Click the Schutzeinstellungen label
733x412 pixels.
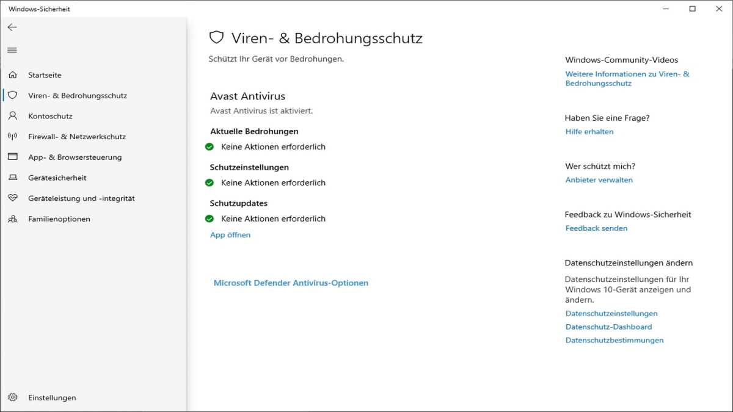pyautogui.click(x=249, y=167)
